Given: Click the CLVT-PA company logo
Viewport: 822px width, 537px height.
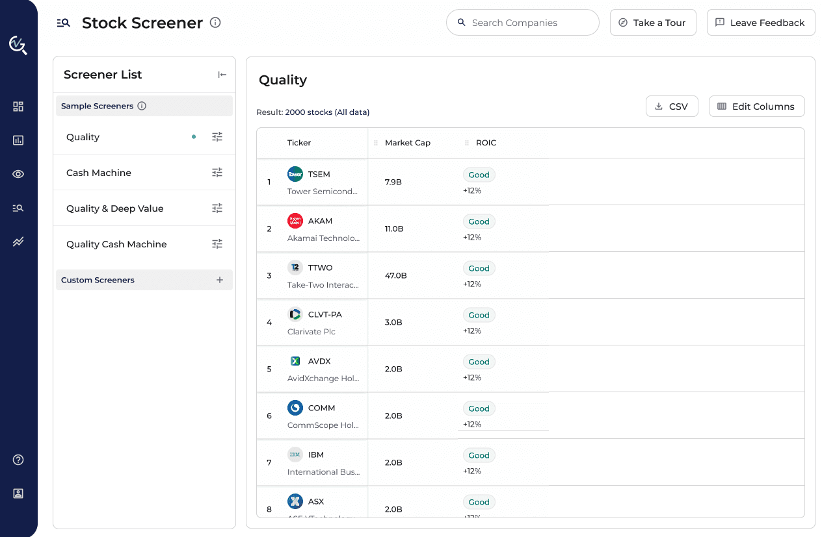Looking at the screenshot, I should pos(295,314).
